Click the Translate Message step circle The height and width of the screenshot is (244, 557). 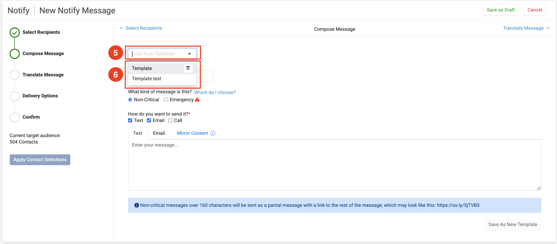coord(15,75)
